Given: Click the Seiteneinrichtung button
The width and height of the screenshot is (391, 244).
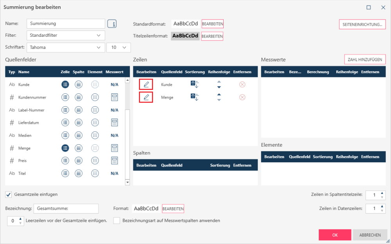Looking at the screenshot, I should 362,24.
